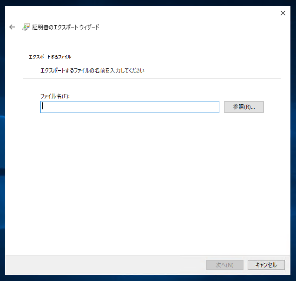Click the エクスポートするファイルの名前を入力してください text
This screenshot has height=281, width=296.
pos(92,71)
